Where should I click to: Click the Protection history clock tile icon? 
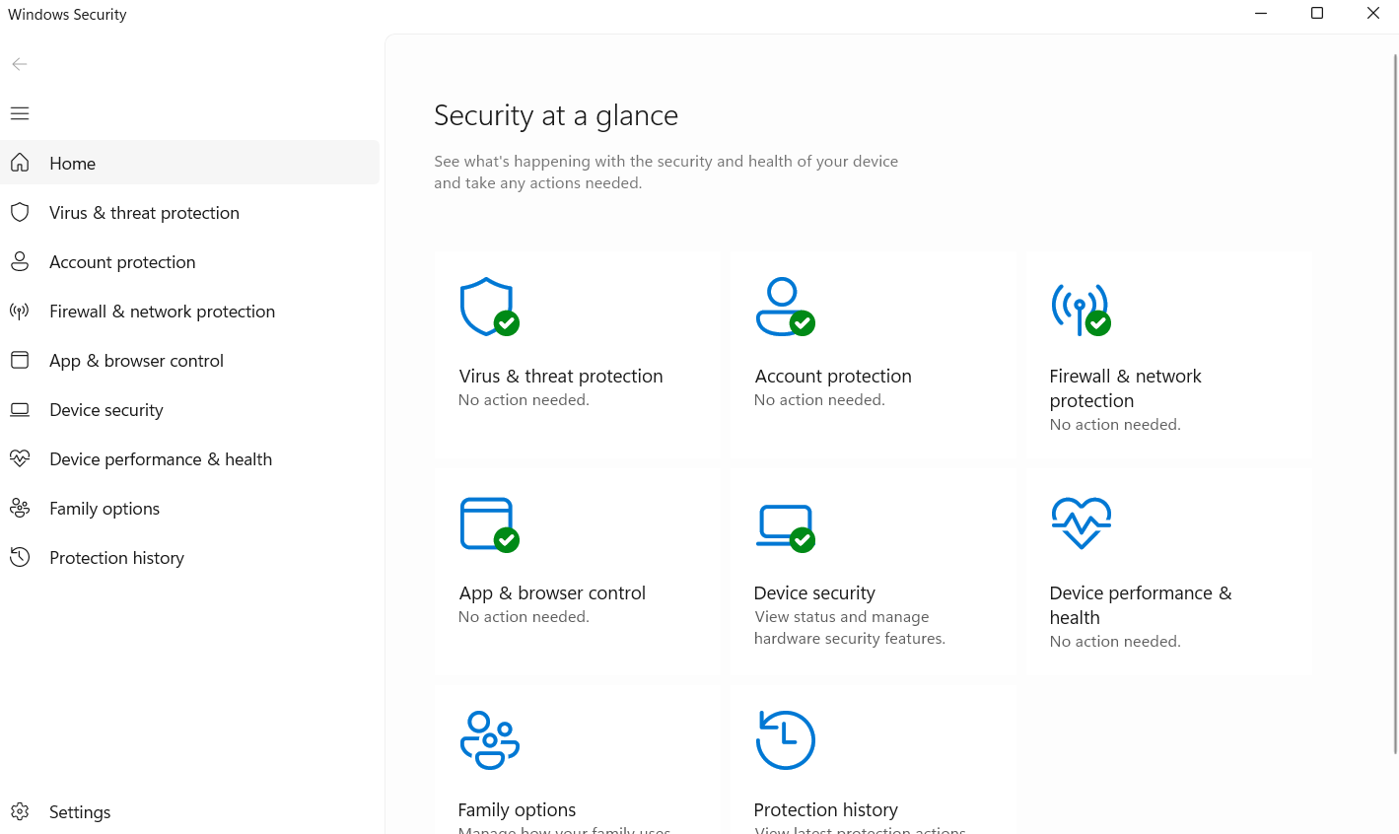785,739
